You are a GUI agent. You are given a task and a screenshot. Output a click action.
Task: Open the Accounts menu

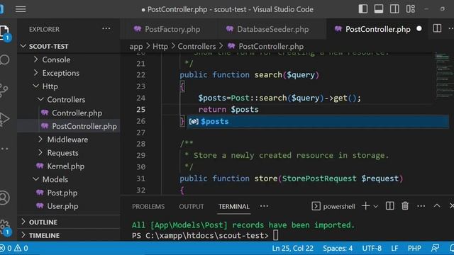(x=5, y=198)
